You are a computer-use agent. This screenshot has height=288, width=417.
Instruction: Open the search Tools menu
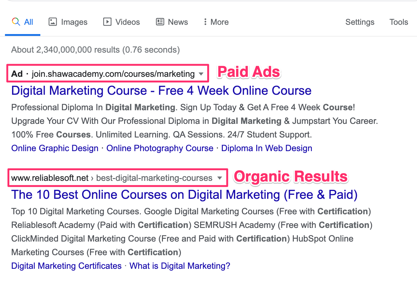pyautogui.click(x=399, y=22)
